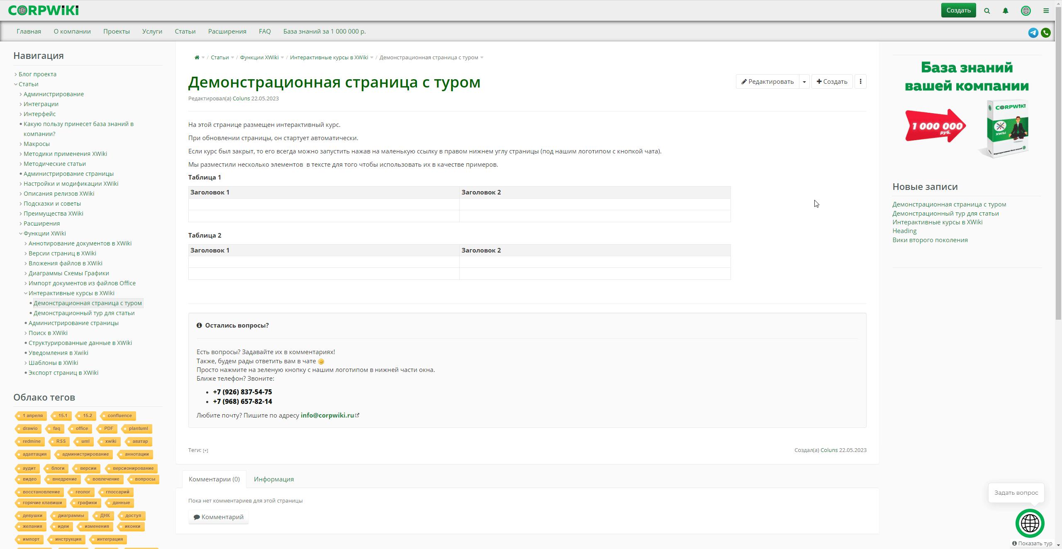Viewport: 1062px width, 549px height.
Task: Click the page-level + Создать button
Action: [x=832, y=82]
